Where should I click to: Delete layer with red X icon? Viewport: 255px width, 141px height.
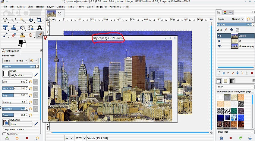pyautogui.click(x=252, y=73)
